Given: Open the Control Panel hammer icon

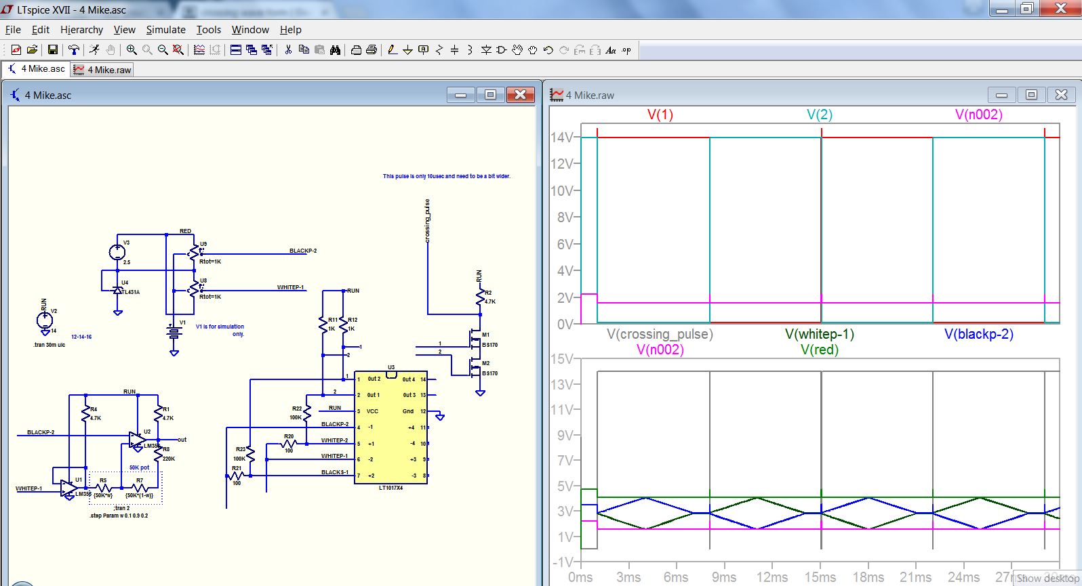Looking at the screenshot, I should 74,49.
